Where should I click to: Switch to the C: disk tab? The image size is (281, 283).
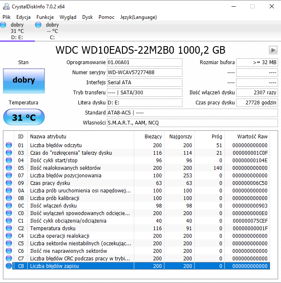click(52, 31)
